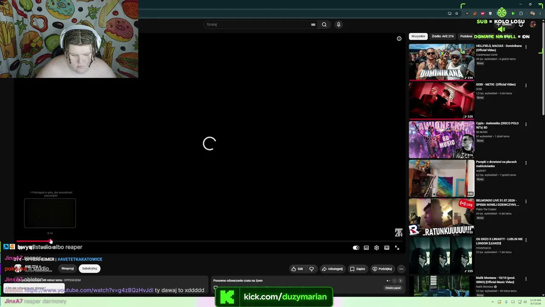The height and width of the screenshot is (307, 545).
Task: Open the GOBI - METKI red thumbnail
Action: tap(442, 101)
